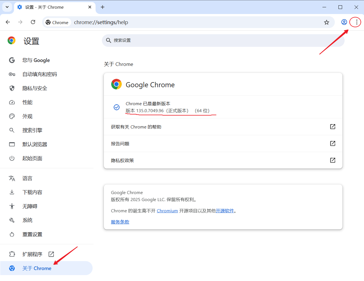Click the 扩展程序 puzzle icon
The image size is (364, 281).
coord(12,254)
